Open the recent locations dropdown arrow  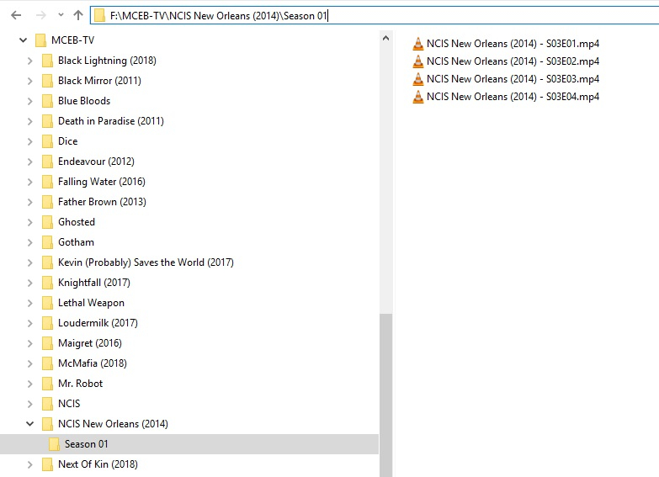coord(61,15)
